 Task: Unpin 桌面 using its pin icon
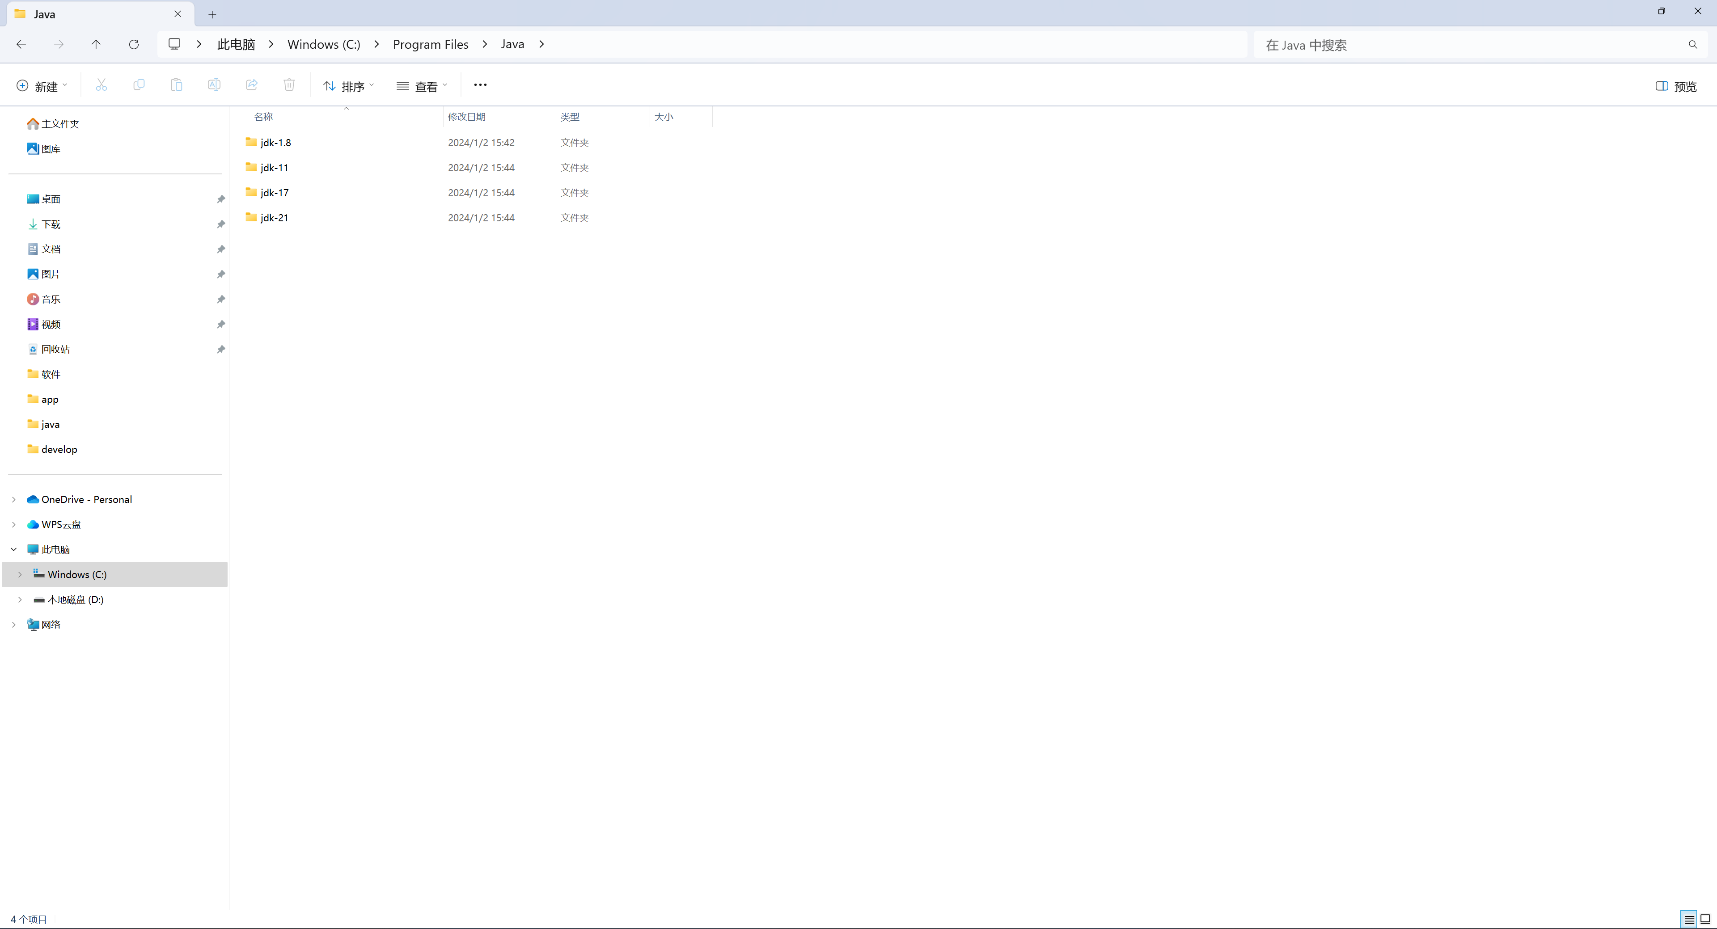click(x=220, y=199)
